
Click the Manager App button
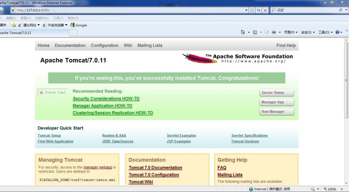277,102
